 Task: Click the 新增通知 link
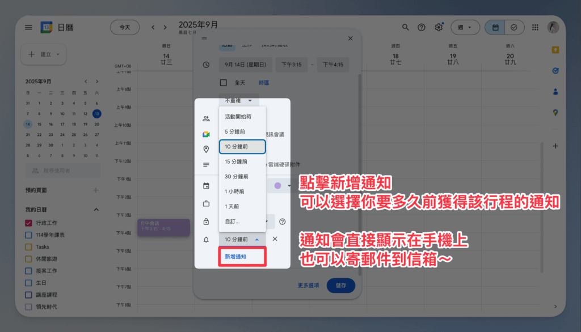pyautogui.click(x=235, y=257)
